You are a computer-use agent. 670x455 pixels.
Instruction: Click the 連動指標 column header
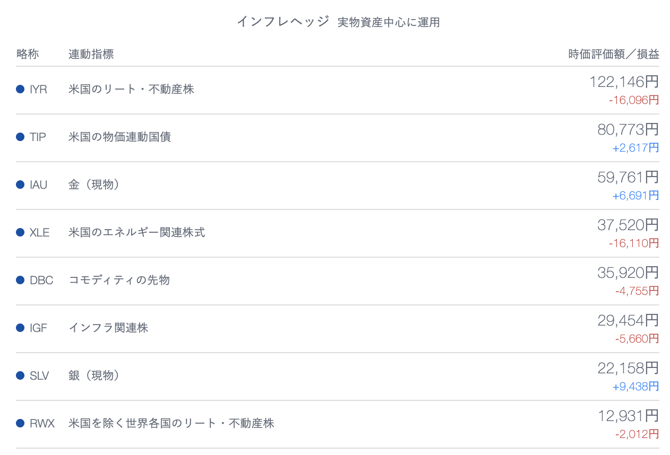click(91, 54)
